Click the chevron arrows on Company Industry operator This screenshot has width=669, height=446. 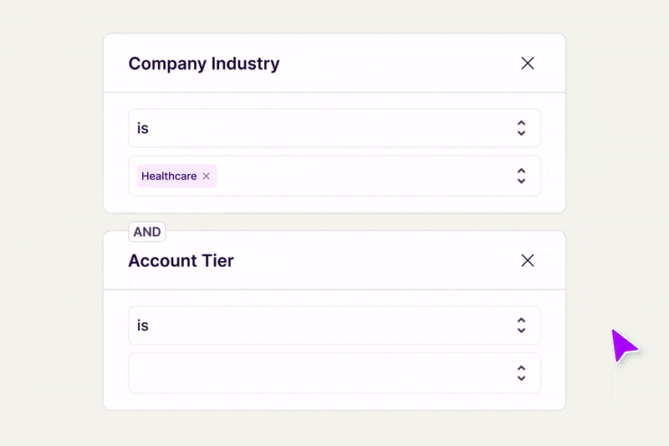521,128
